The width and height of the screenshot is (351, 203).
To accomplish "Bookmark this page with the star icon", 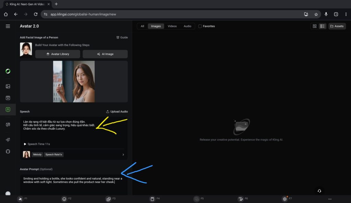I will (316, 14).
